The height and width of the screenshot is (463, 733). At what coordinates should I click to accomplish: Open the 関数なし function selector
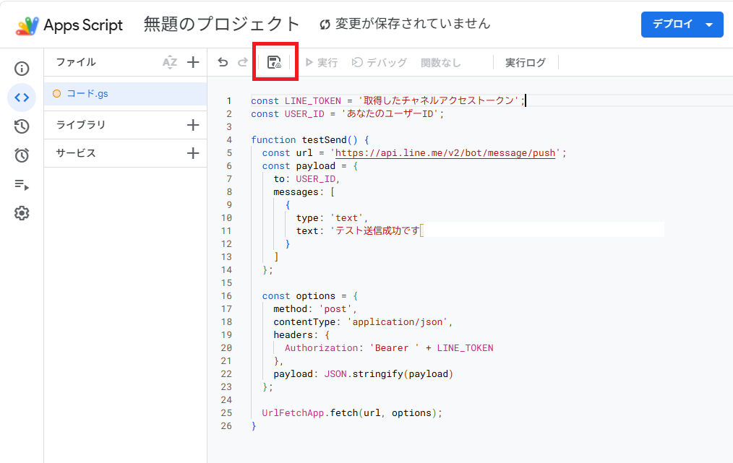coord(441,62)
